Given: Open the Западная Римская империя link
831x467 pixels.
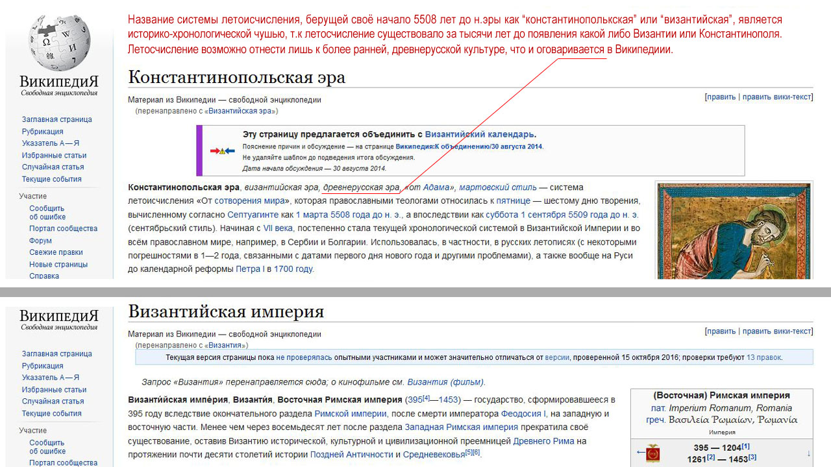Looking at the screenshot, I should (462, 427).
